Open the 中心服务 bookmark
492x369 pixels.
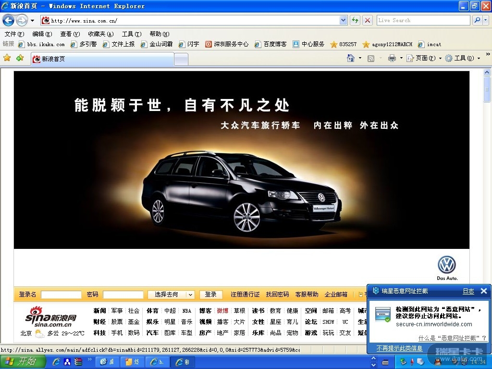coord(308,44)
